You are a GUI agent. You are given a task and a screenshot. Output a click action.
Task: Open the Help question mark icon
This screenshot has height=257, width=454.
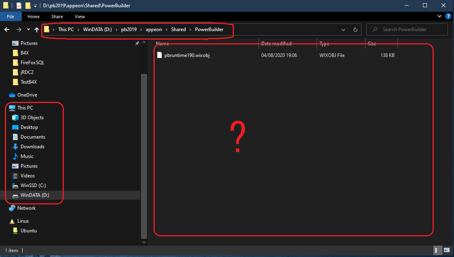[x=448, y=17]
